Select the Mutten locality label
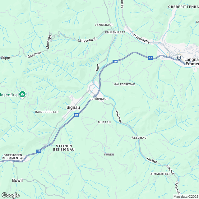 point(104,122)
